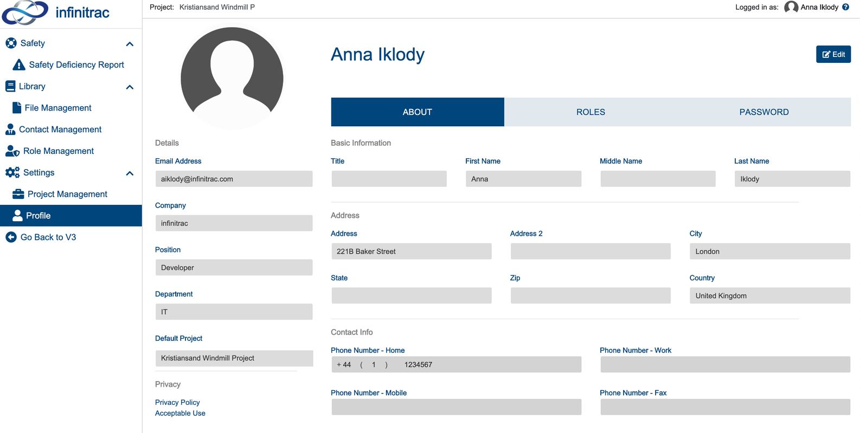Select the City field showing London
This screenshot has height=433, width=860.
pos(770,251)
